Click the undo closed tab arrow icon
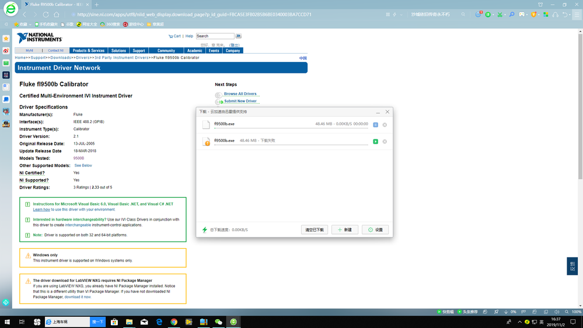The image size is (583, 328). [565, 15]
